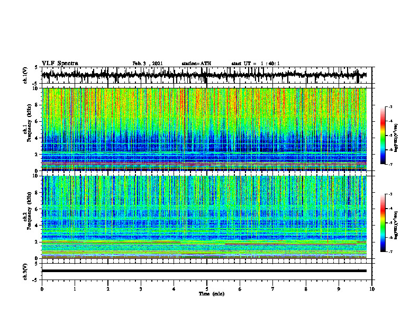Click the "-7" label on ch.2 colorbar
The image size is (419, 324).
tap(390, 252)
